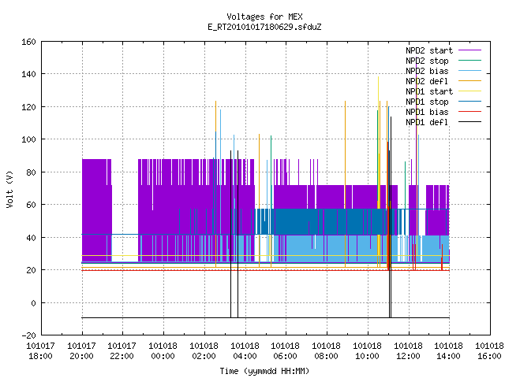The height and width of the screenshot is (378, 505).
Task: Click the NPD1 stop blue legend line
Action: 469,102
